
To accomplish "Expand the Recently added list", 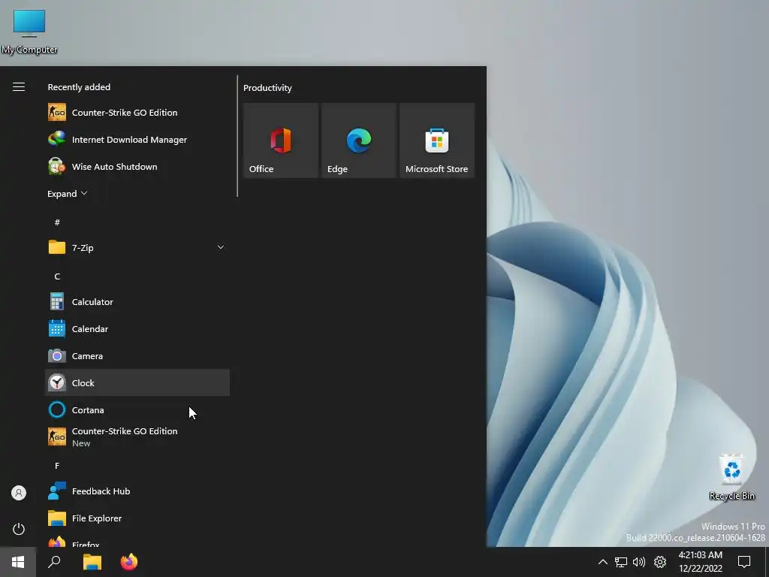I will click(67, 194).
